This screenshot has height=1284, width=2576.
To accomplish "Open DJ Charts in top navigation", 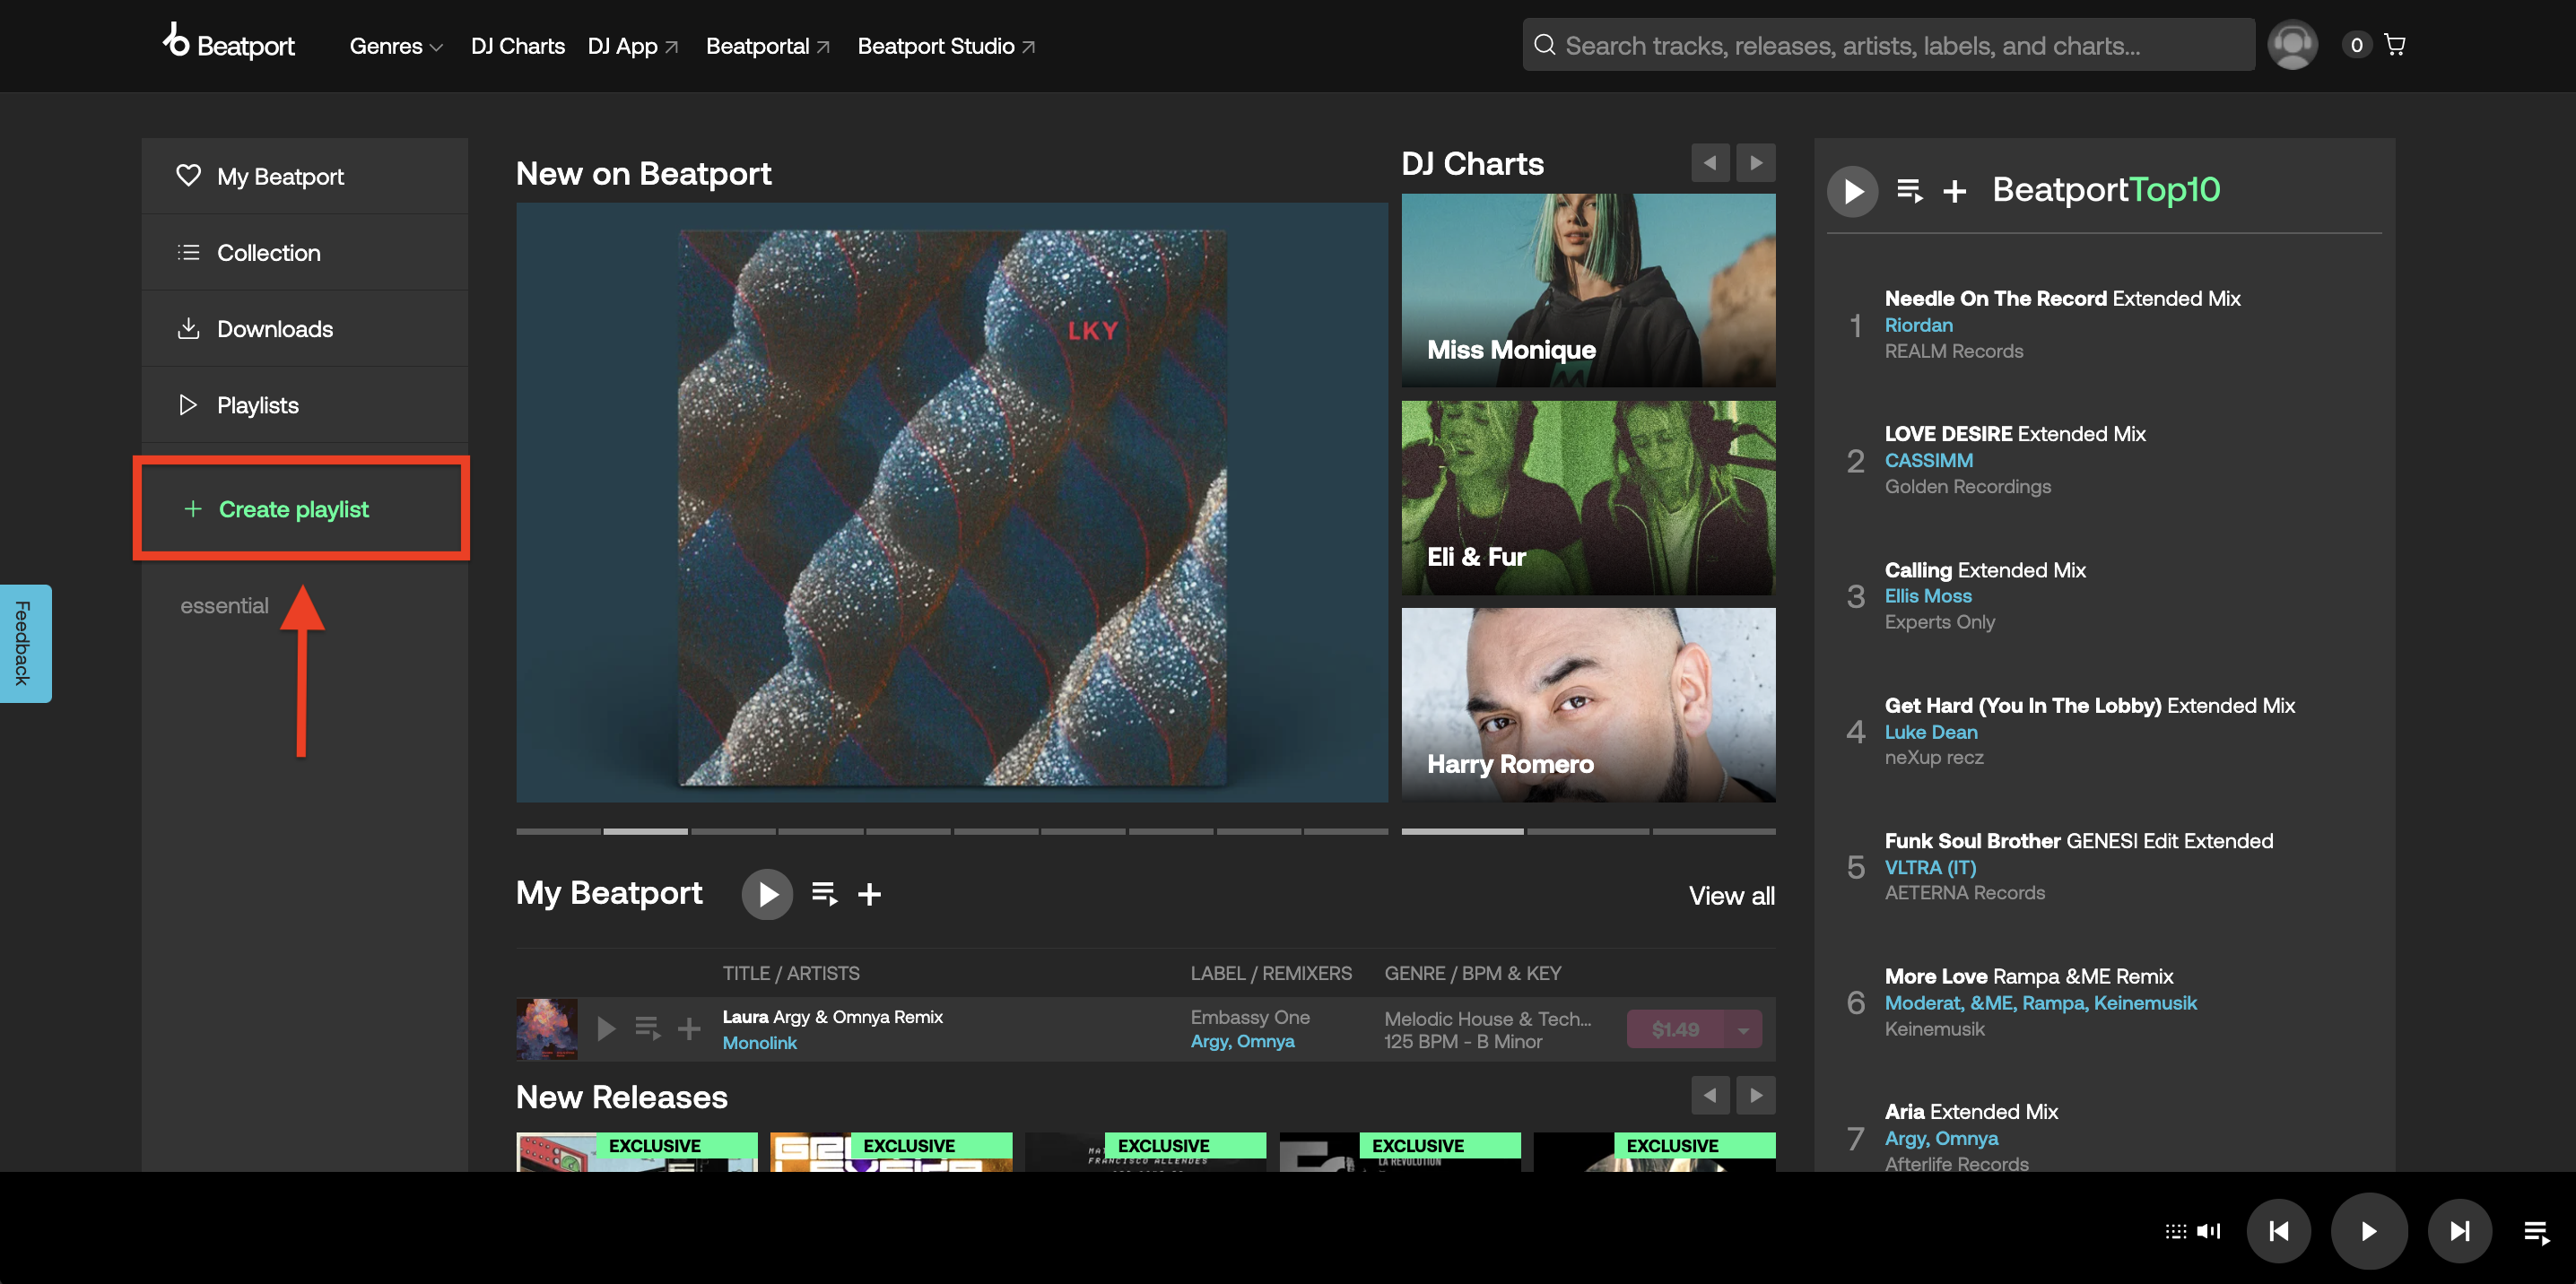I will click(x=518, y=46).
